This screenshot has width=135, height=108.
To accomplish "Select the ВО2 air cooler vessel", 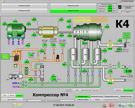I will click(x=85, y=54).
